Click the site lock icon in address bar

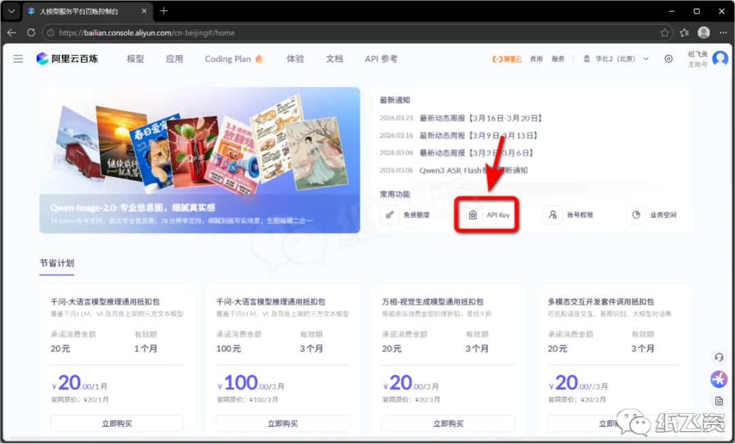(x=50, y=33)
